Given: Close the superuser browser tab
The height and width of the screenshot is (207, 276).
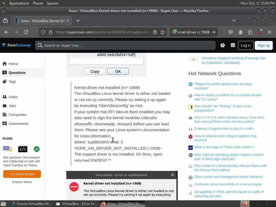Looking at the screenshot, I should coord(68,20).
